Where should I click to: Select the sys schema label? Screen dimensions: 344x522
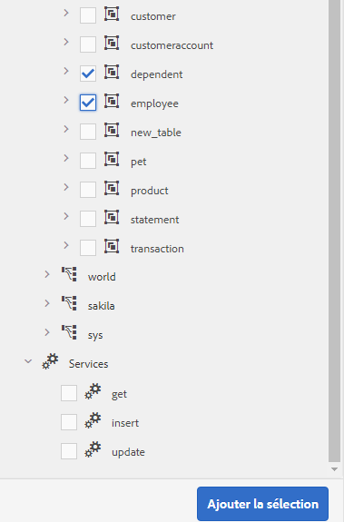coord(95,336)
